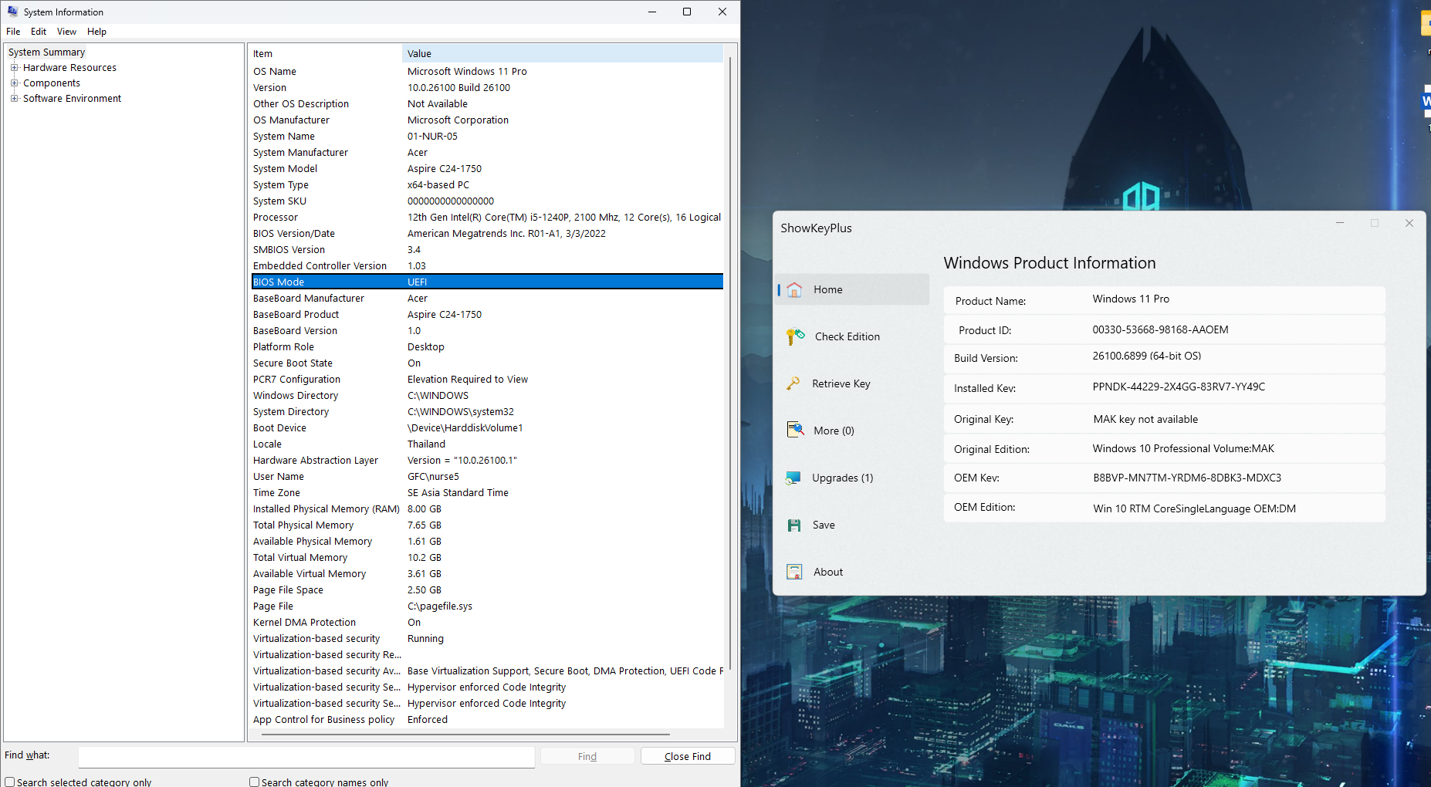This screenshot has width=1431, height=787.
Task: Expand the Components tree node
Action: tap(14, 83)
